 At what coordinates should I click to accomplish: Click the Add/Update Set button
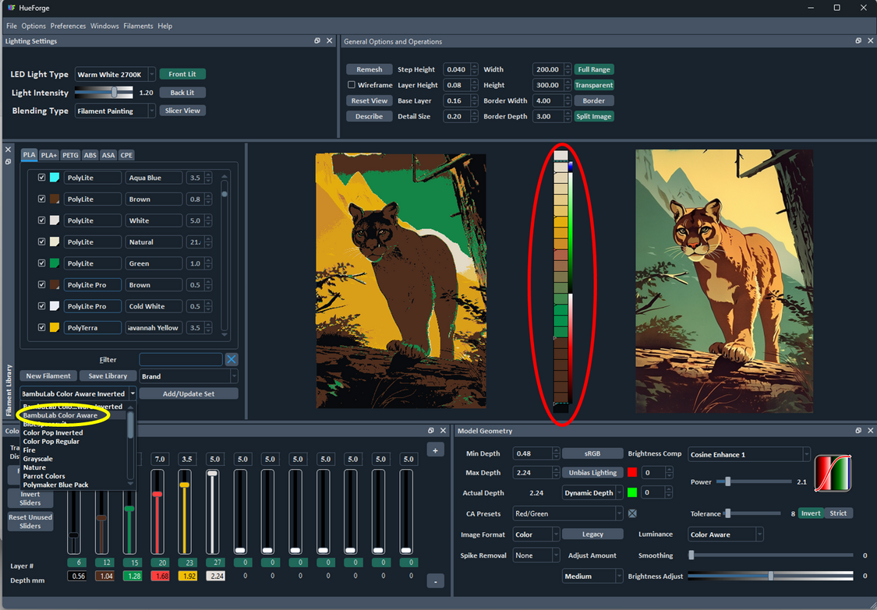click(188, 393)
